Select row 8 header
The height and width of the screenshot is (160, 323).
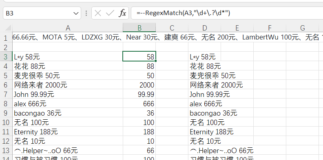(x=6, y=103)
